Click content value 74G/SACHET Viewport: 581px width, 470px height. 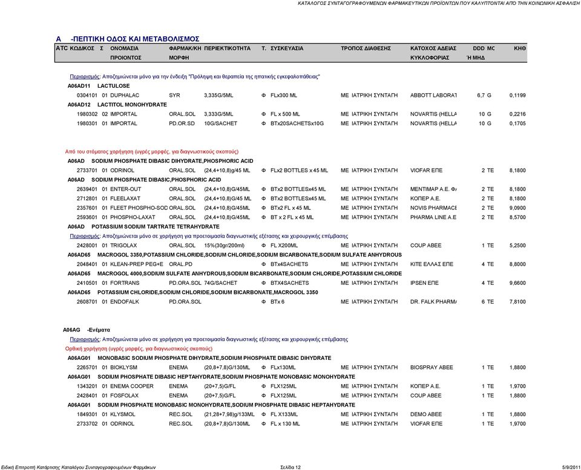click(x=220, y=283)
